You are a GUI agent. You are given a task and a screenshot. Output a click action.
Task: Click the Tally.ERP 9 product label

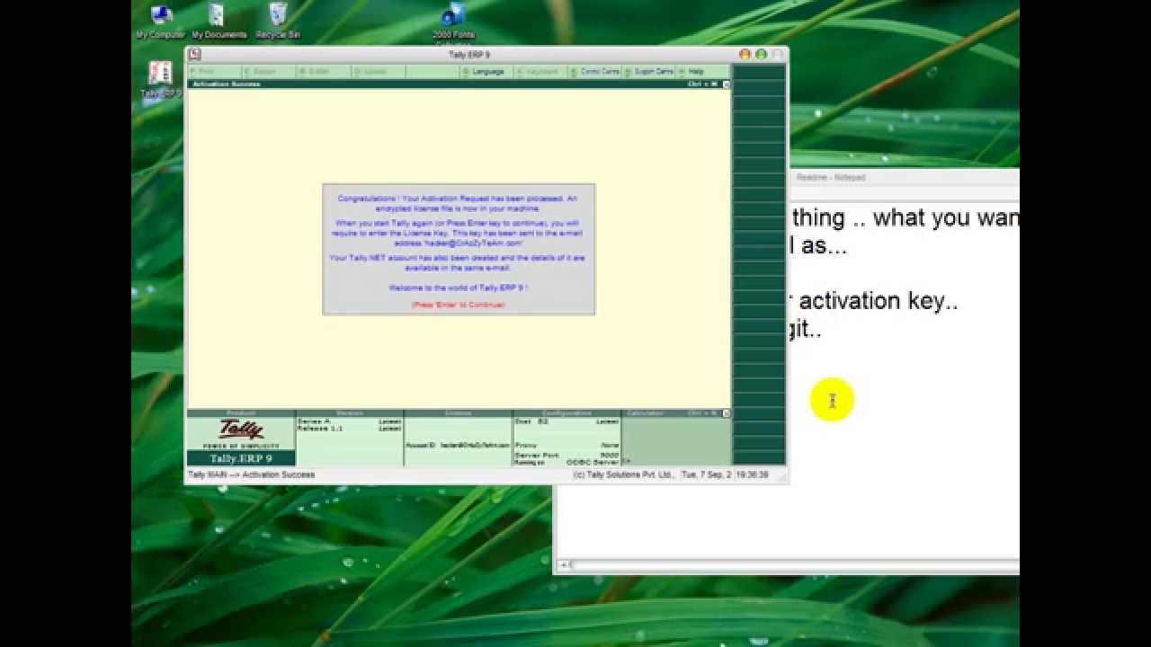click(241, 459)
